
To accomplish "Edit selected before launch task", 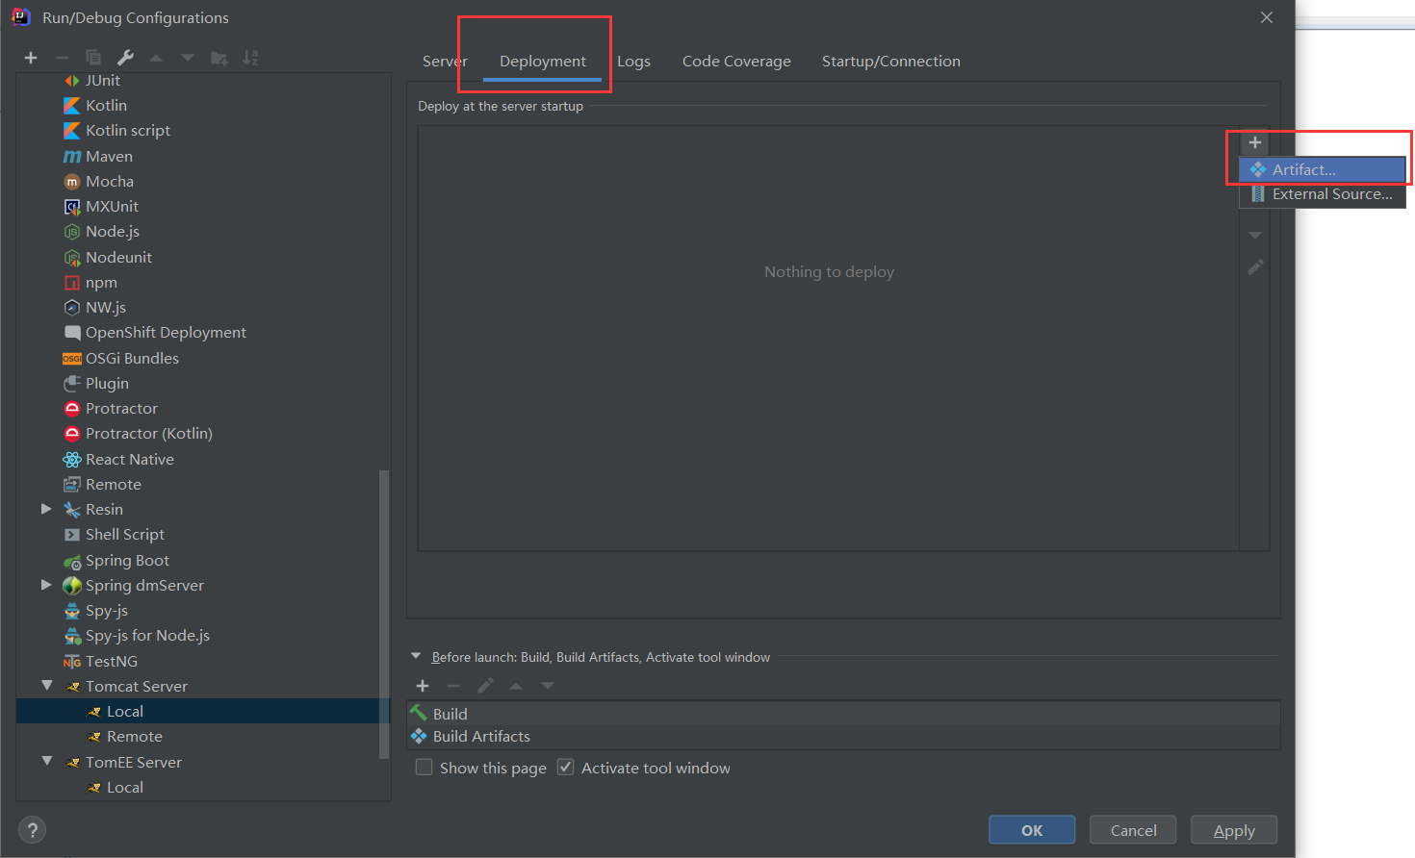I will pyautogui.click(x=485, y=686).
